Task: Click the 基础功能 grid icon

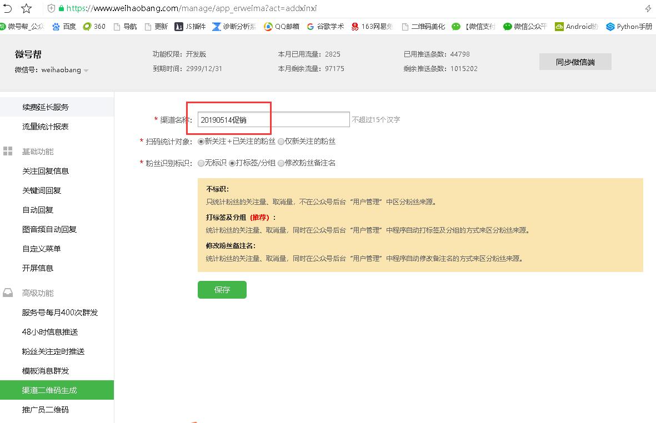Action: [8, 151]
